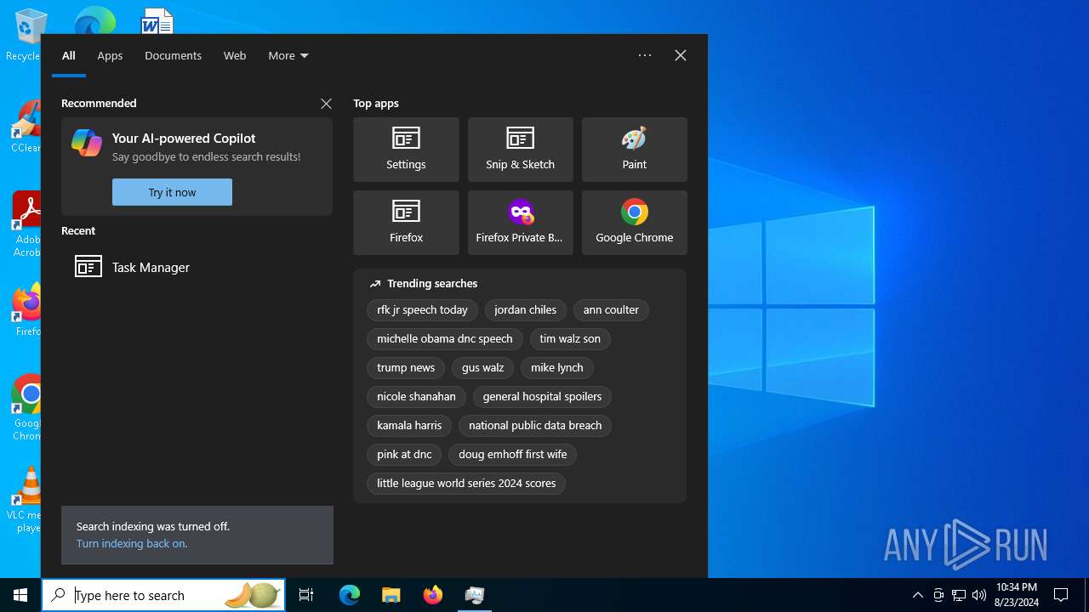1089x612 pixels.
Task: Search trending topic national public data breach
Action: pos(534,425)
